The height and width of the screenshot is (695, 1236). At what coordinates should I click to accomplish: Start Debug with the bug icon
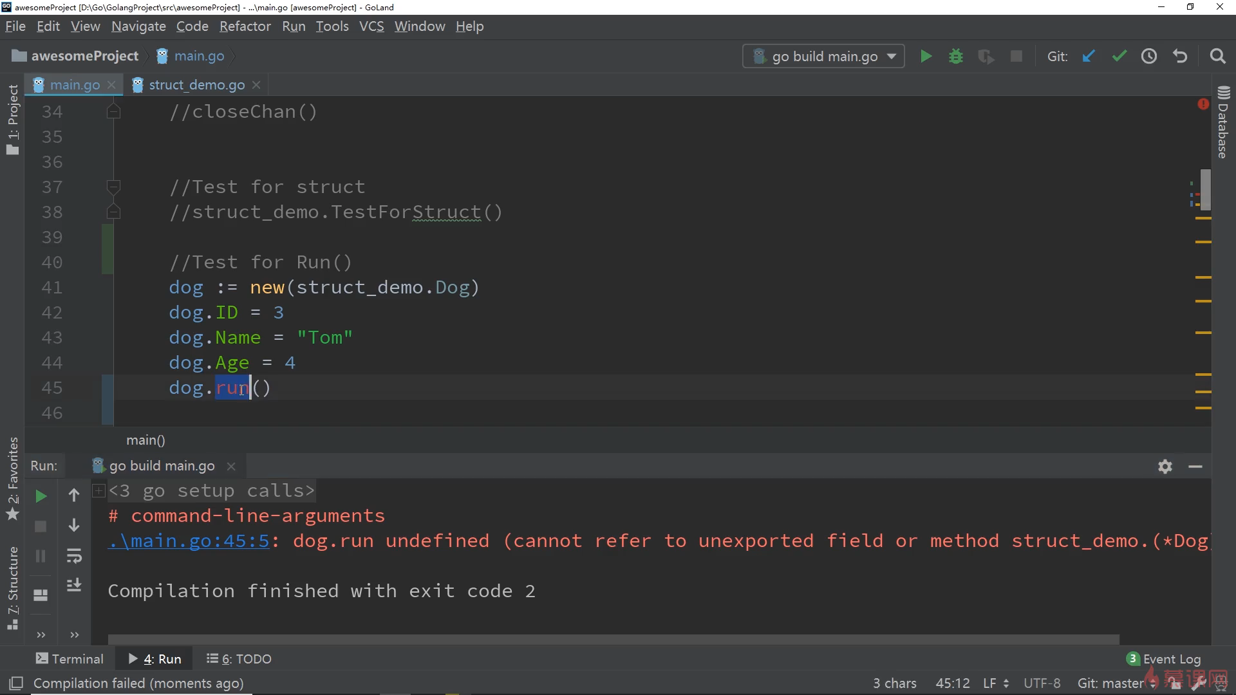pos(956,57)
